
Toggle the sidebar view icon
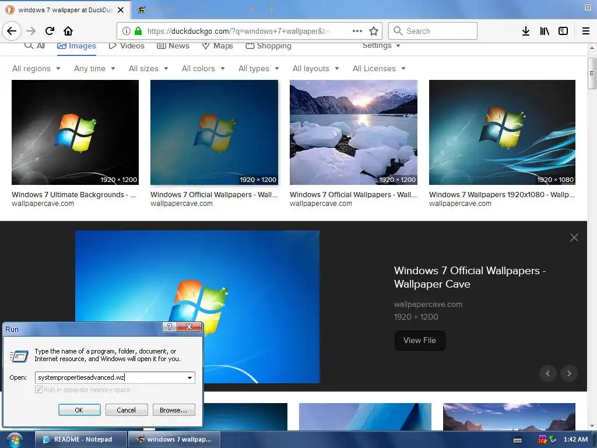point(563,31)
